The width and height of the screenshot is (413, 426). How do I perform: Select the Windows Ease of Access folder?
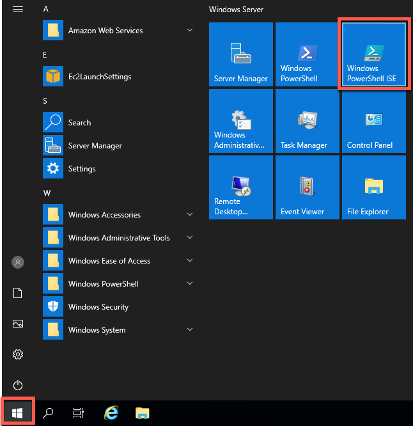119,261
